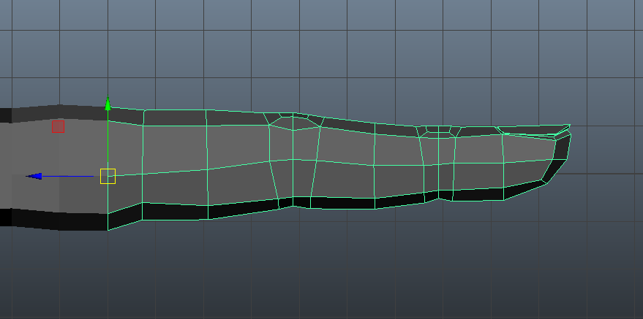643x319 pixels.
Task: Click the blue Z-axis arrowhead handle
Action: [x=34, y=176]
